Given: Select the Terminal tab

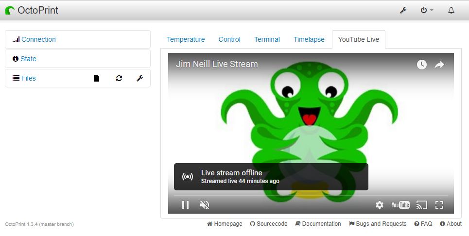Looking at the screenshot, I should pos(267,39).
